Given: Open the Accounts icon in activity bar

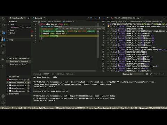Looking at the screenshot, I should coord(3,96).
